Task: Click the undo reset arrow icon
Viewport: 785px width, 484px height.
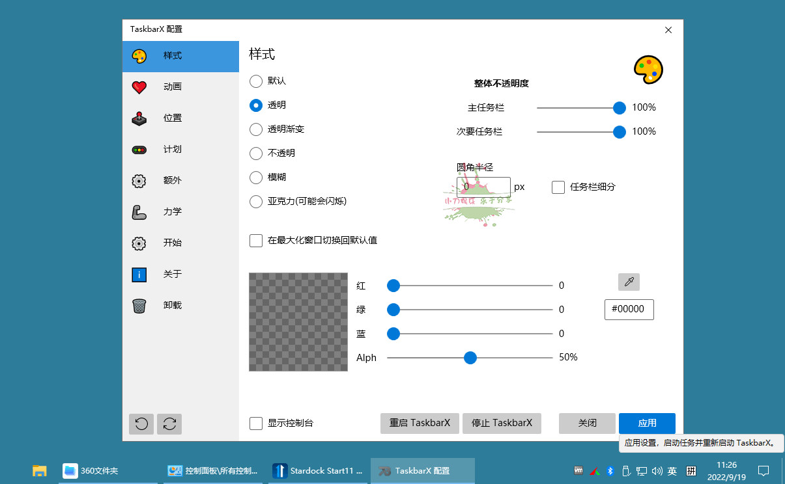Action: pos(141,424)
